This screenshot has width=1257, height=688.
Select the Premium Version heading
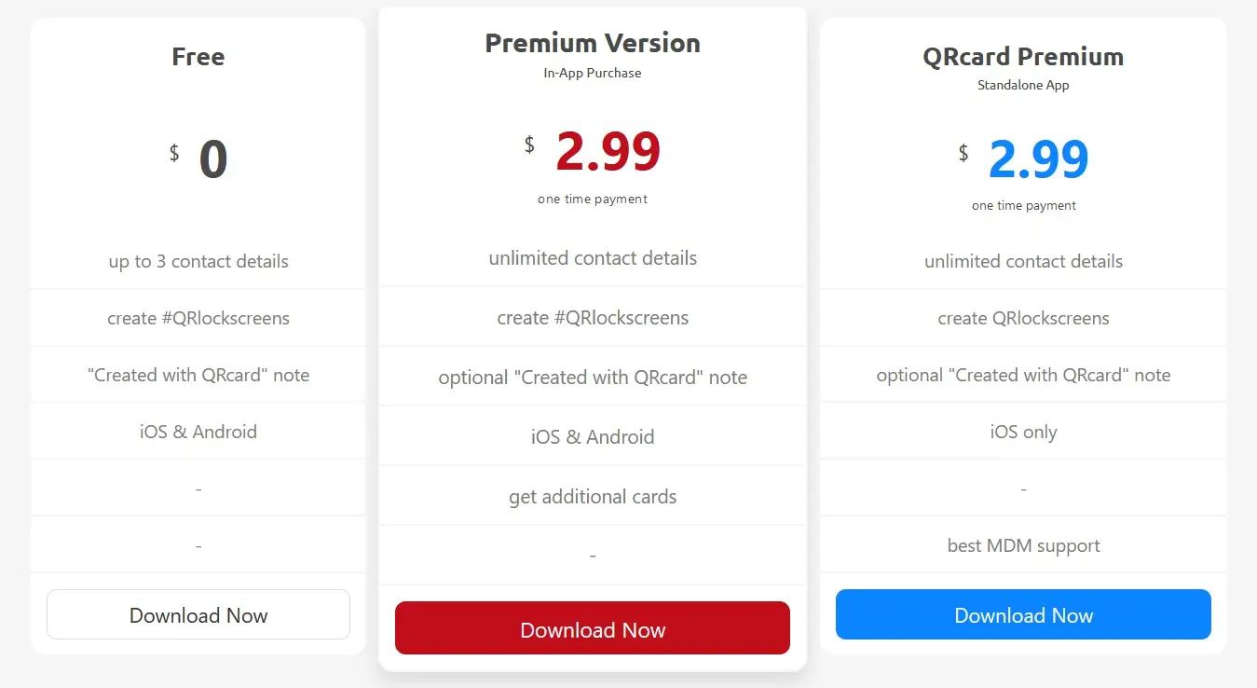click(x=593, y=43)
